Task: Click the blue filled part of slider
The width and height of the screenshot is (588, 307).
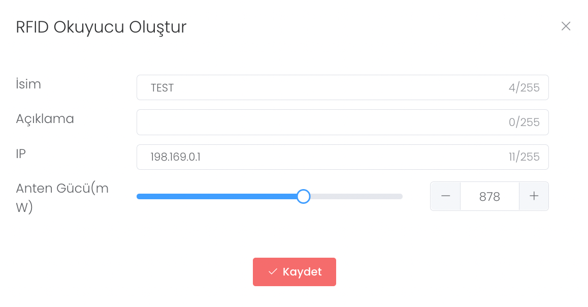Action: (x=218, y=196)
